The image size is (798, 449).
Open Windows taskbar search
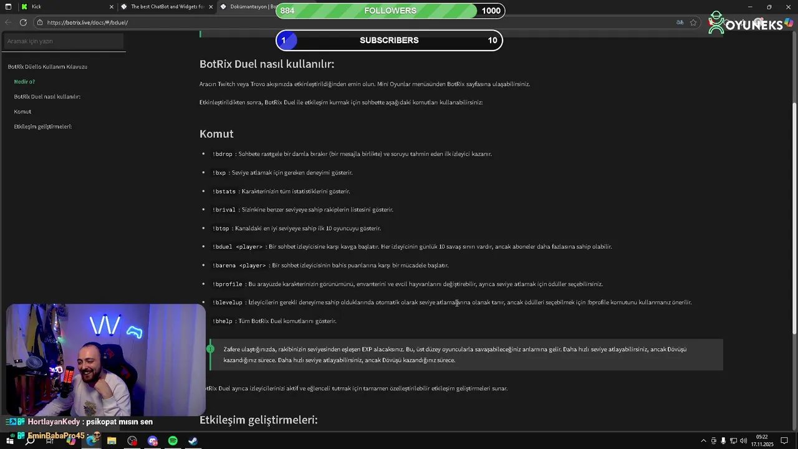29,441
